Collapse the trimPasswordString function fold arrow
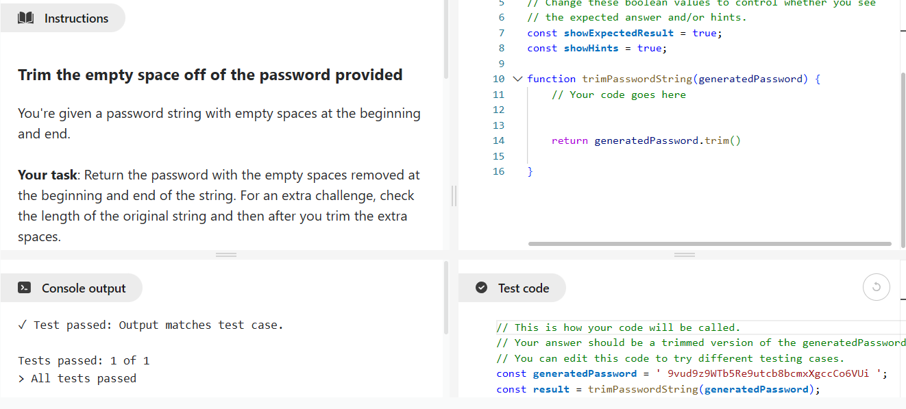The image size is (906, 409). coord(516,79)
